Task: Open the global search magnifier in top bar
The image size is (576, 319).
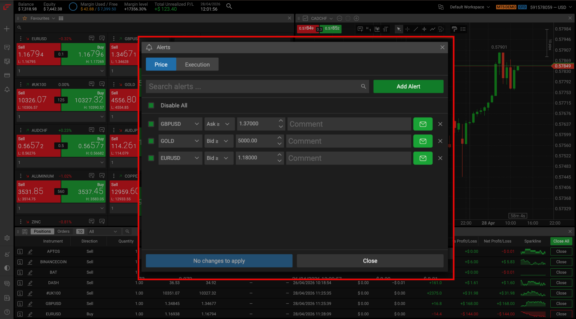Action: pos(229,6)
